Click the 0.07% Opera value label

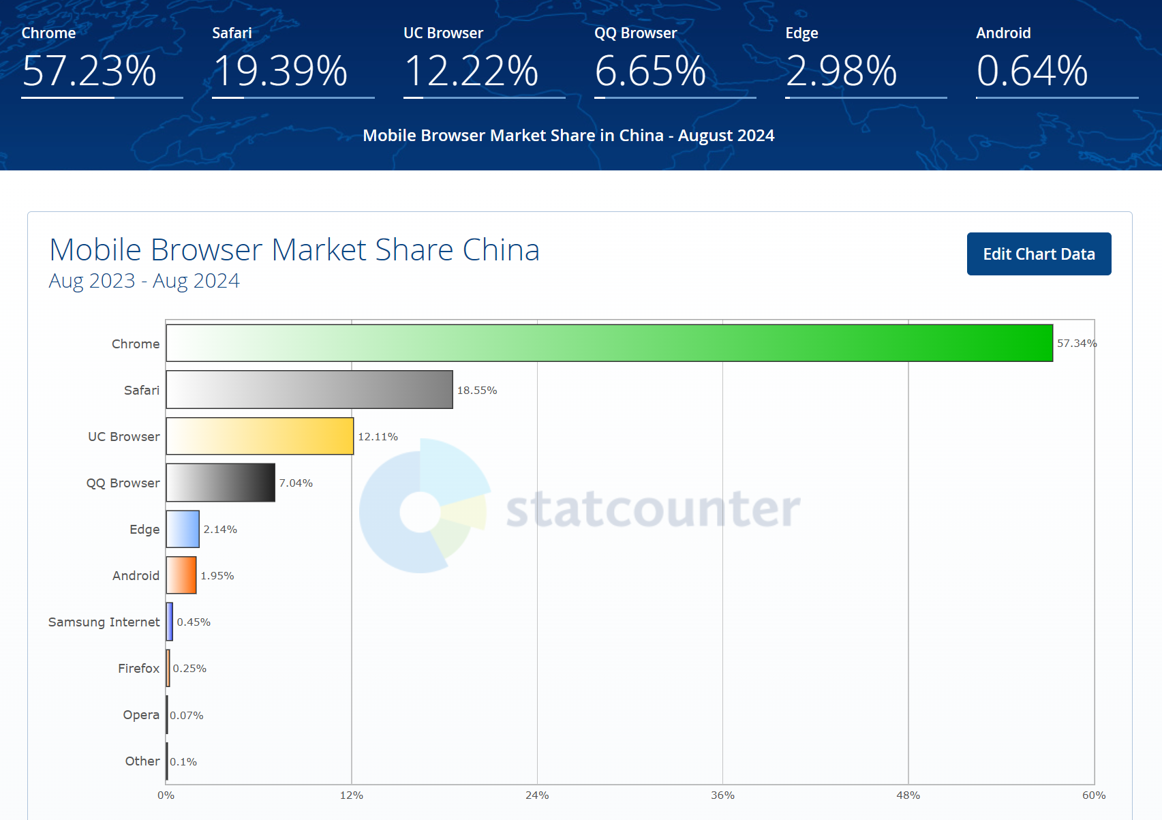click(x=187, y=716)
